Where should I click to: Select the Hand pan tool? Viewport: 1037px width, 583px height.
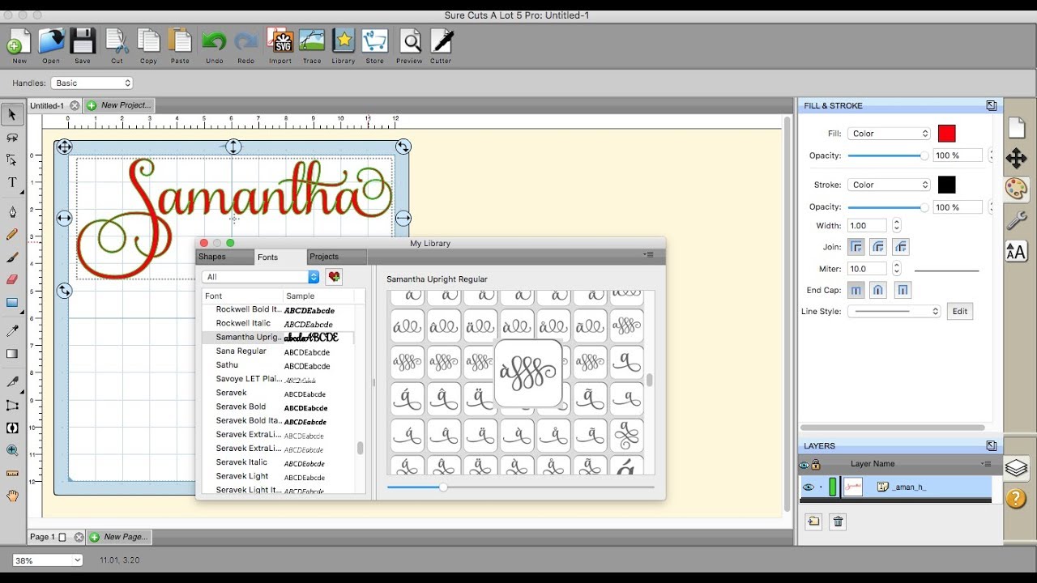pos(12,495)
